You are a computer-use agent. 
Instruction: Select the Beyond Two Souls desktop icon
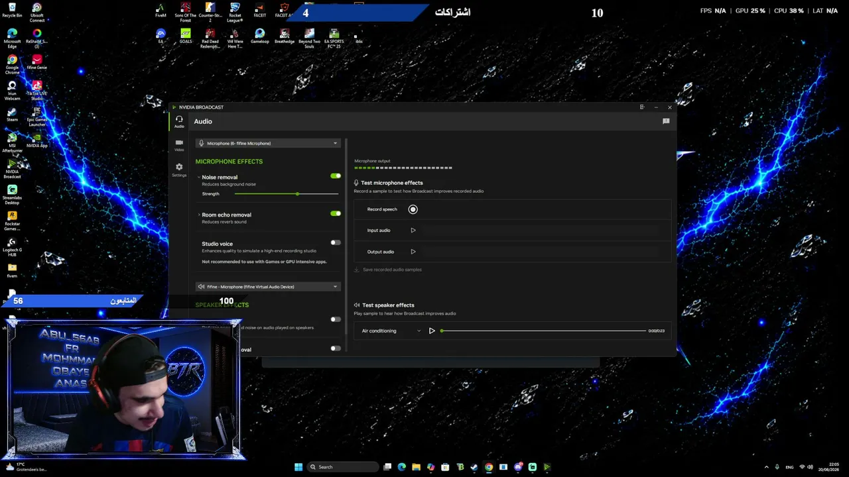[309, 38]
